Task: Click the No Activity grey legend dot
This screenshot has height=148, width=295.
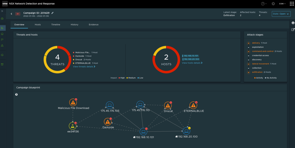Action: click(x=266, y=78)
